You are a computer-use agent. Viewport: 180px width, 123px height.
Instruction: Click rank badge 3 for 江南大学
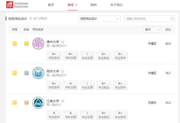click(26, 103)
